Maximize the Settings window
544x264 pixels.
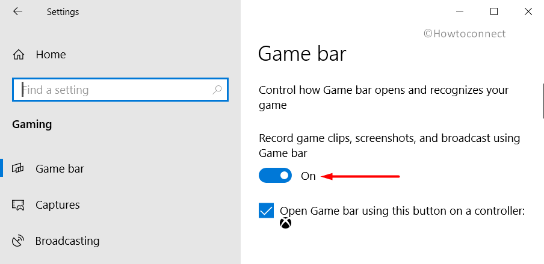pos(493,11)
